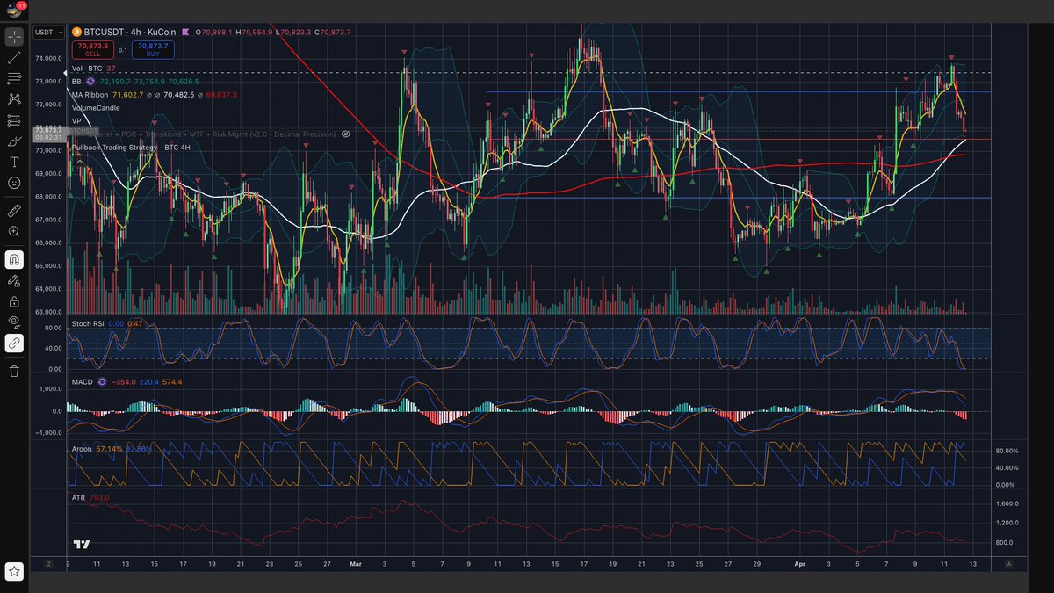The height and width of the screenshot is (593, 1054).
Task: Click the blue BUY price button
Action: coord(153,49)
